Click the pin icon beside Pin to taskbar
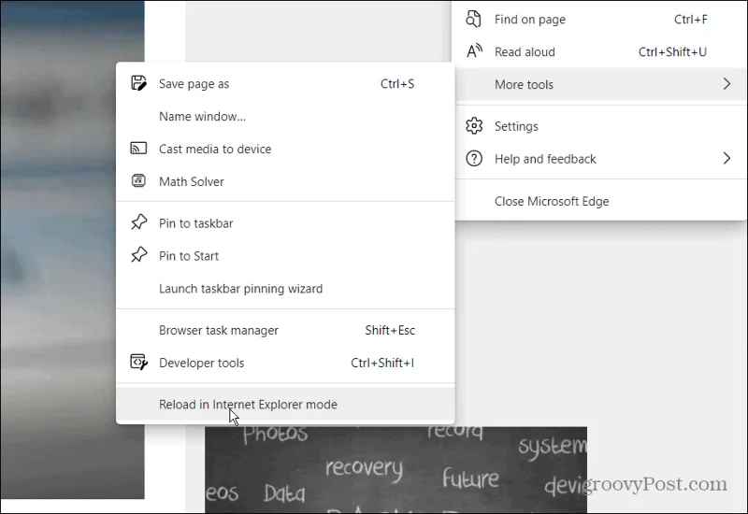The width and height of the screenshot is (748, 514). click(x=138, y=222)
